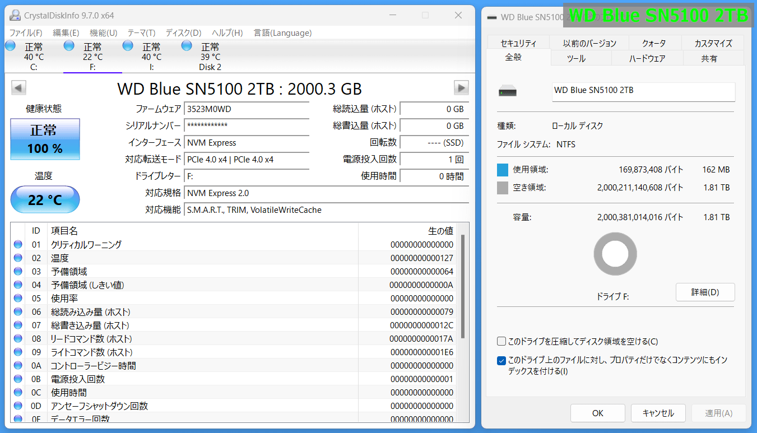Enable compress this drive checkbox

pos(501,341)
